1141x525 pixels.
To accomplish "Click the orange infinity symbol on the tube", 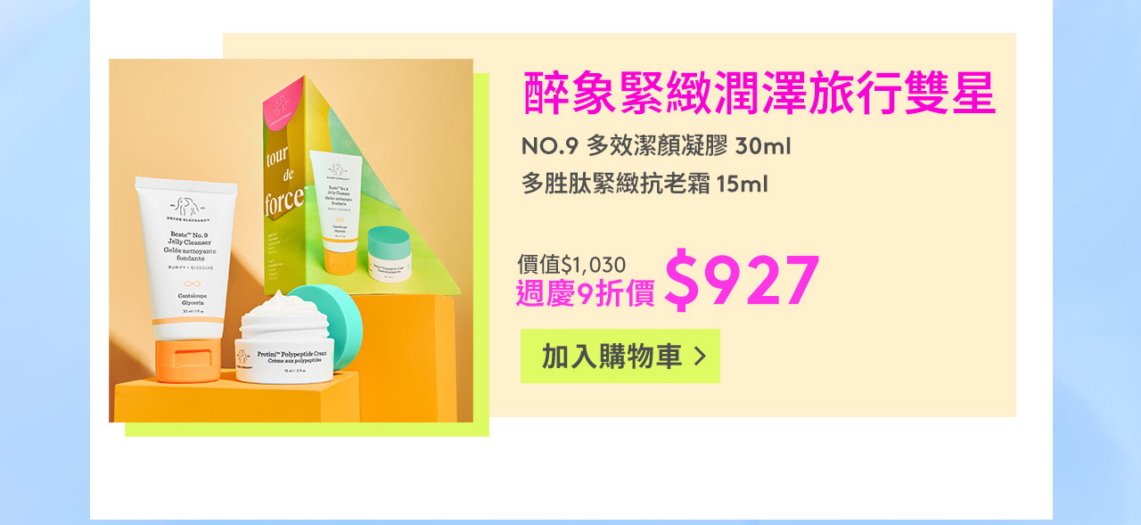I will 187,282.
